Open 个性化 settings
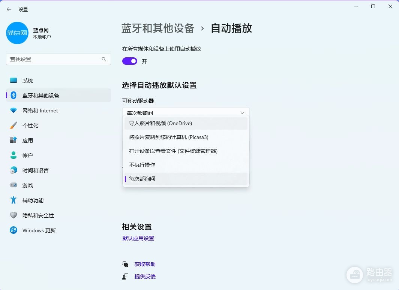The height and width of the screenshot is (290, 399). 58,125
